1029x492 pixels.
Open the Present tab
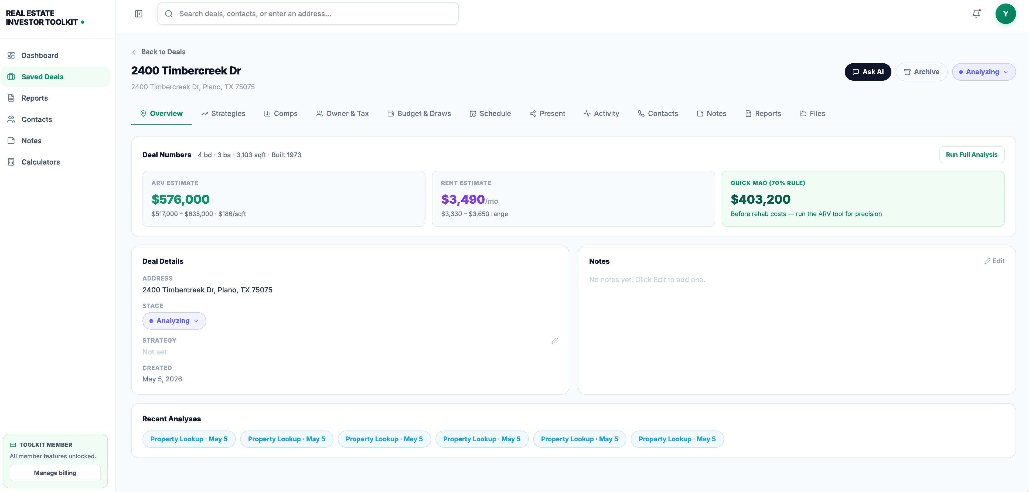tap(547, 114)
